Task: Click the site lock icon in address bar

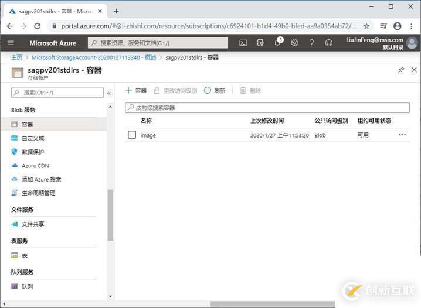Action: 54,26
